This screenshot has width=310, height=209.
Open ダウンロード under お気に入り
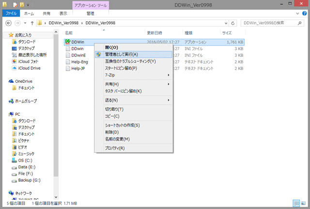click(27, 42)
